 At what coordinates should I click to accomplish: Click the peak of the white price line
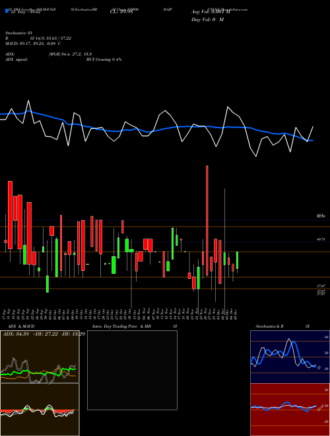(x=28, y=100)
